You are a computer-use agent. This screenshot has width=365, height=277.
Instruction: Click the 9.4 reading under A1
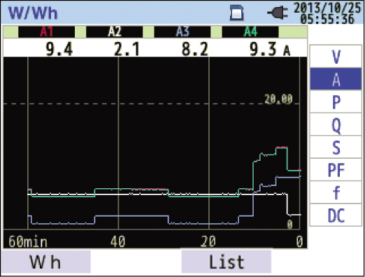tap(59, 49)
